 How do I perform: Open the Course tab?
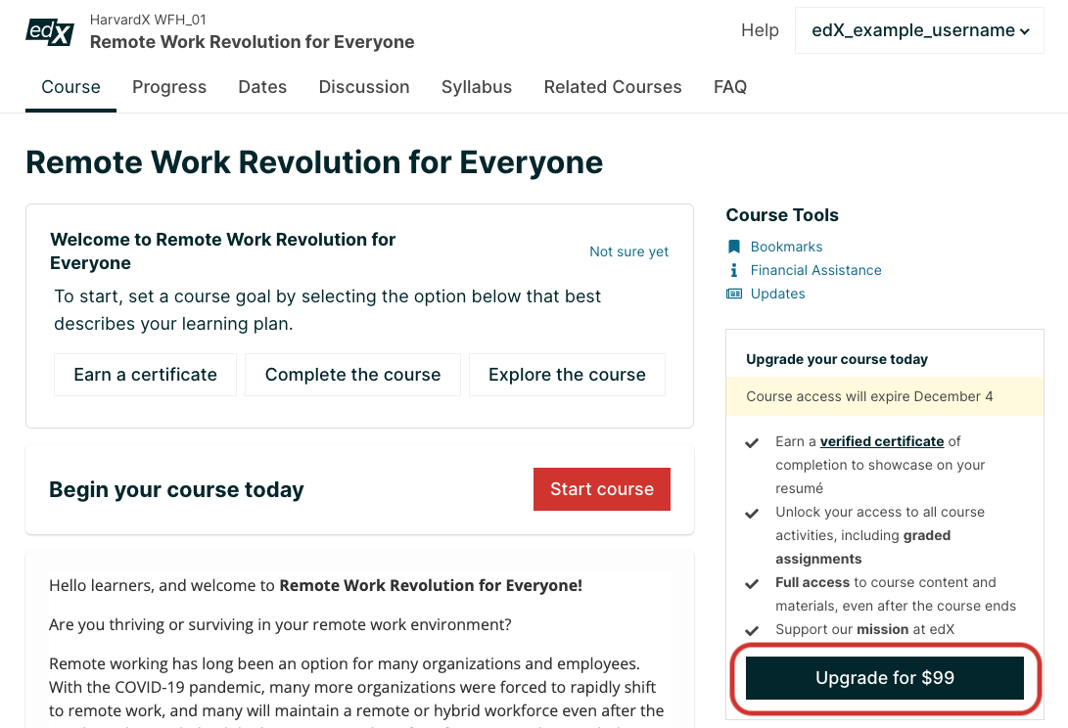pos(70,87)
